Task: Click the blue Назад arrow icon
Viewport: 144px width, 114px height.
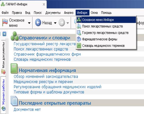Action: pyautogui.click(x=38, y=22)
